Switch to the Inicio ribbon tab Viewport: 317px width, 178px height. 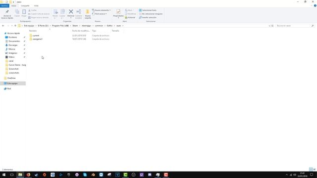tap(14, 6)
